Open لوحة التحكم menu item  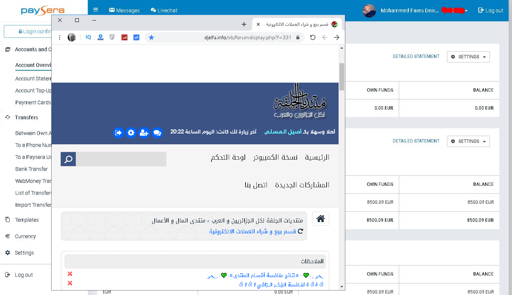click(228, 157)
